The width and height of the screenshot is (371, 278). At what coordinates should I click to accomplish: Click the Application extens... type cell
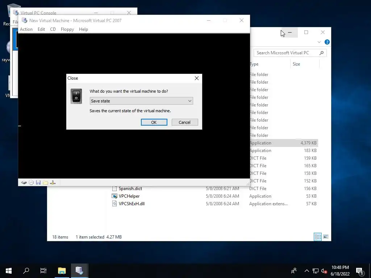point(268,203)
